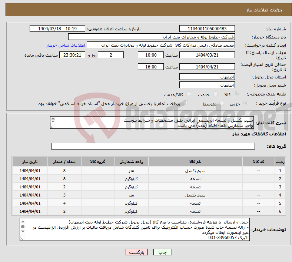
Task: Select the کالا/خدمت radio button
Action: [189, 94]
